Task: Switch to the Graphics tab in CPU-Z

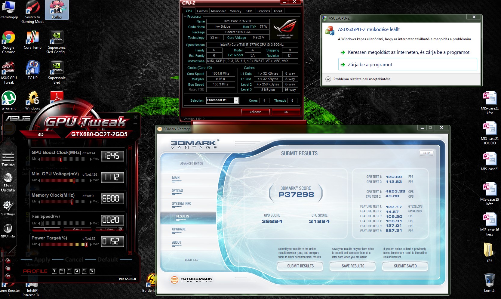Action: coord(263,11)
